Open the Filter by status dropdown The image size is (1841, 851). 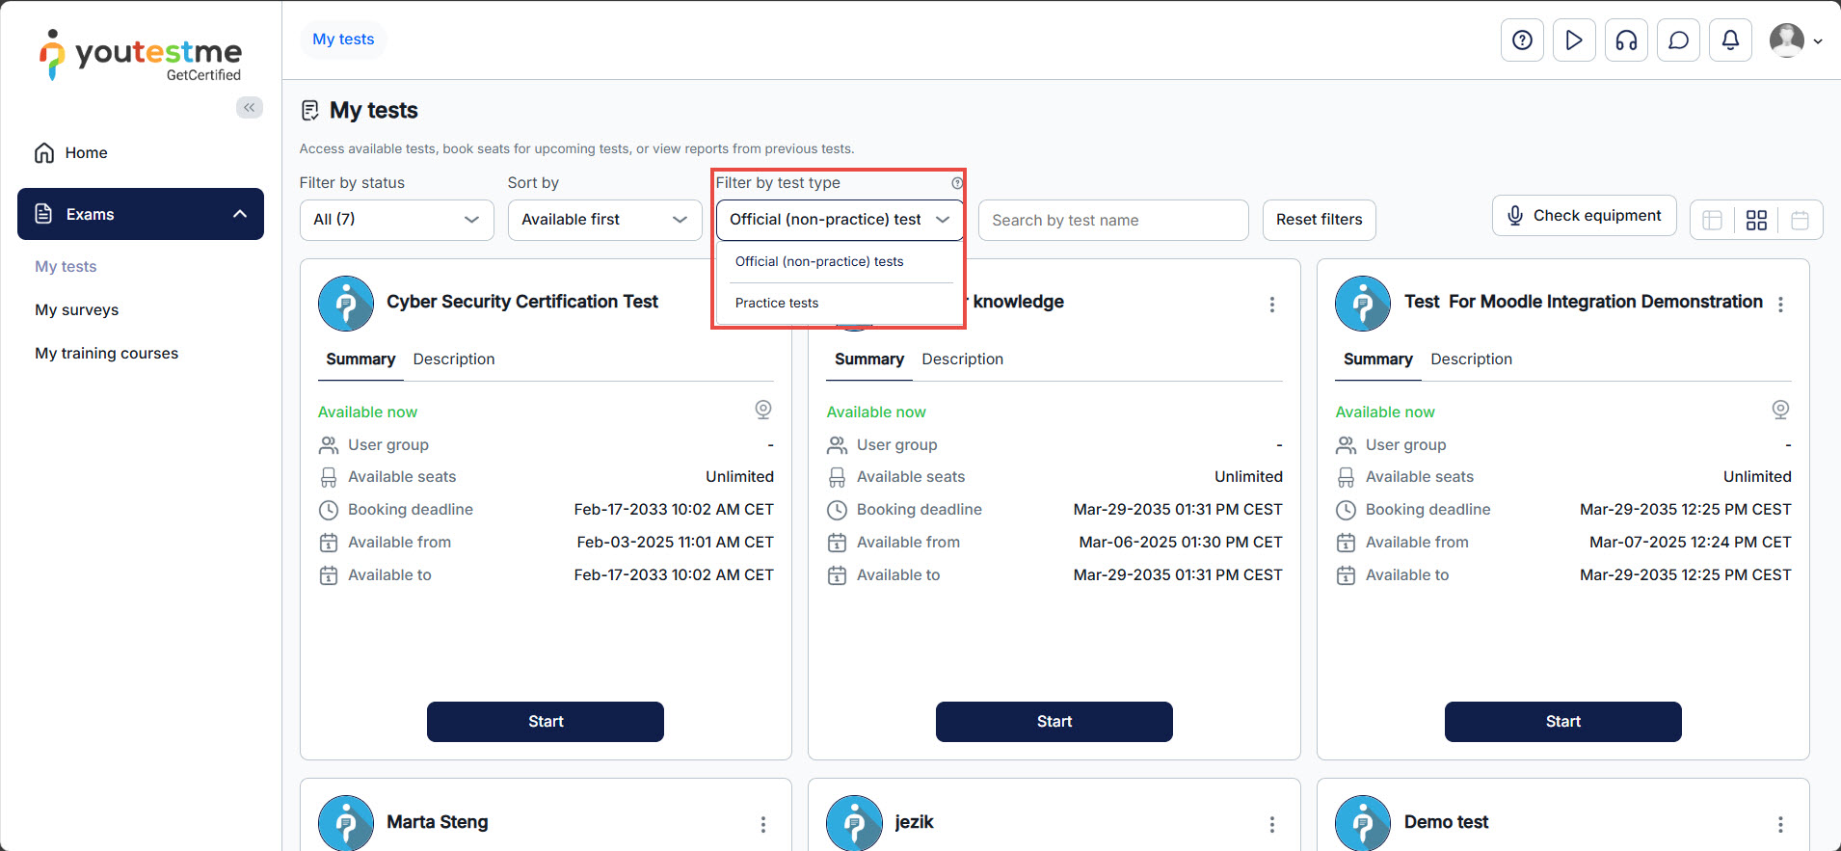396,220
